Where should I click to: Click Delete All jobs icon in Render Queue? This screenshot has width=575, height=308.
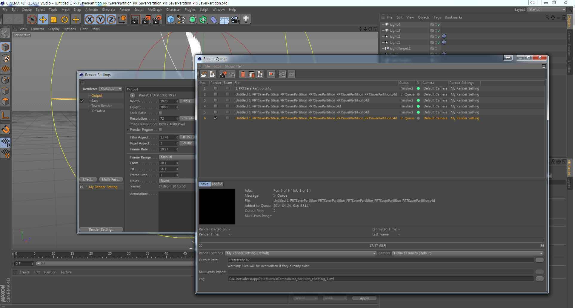pyautogui.click(x=251, y=74)
